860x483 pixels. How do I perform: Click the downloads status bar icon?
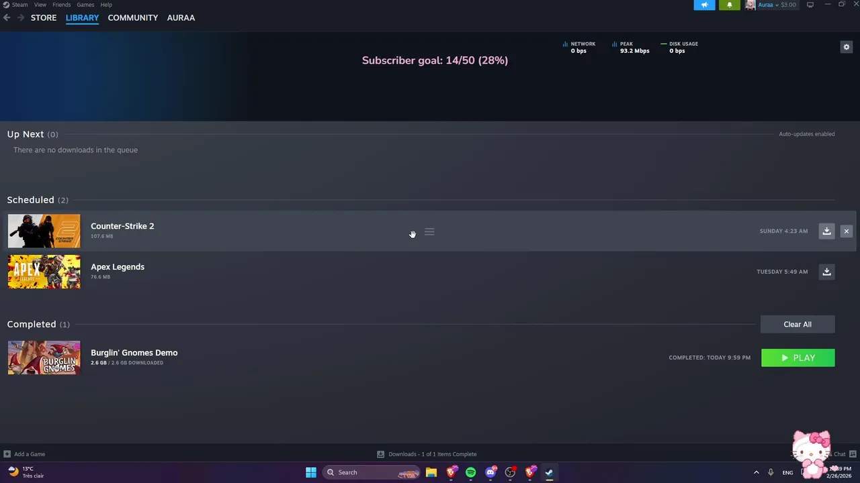(380, 454)
